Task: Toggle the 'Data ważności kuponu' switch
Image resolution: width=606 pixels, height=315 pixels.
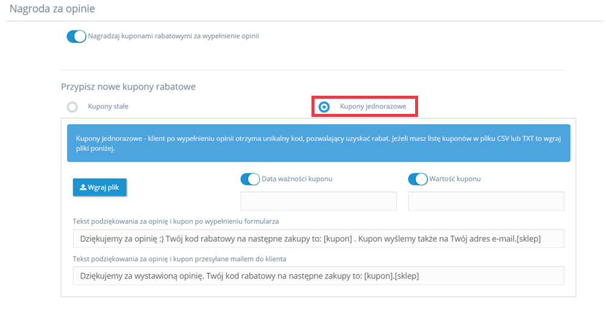Action: click(x=250, y=179)
